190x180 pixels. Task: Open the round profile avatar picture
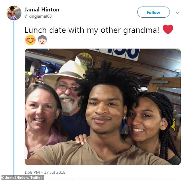(14, 13)
